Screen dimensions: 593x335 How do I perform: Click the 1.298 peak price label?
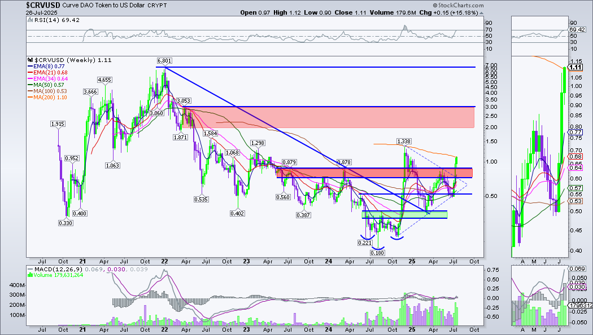click(x=258, y=143)
